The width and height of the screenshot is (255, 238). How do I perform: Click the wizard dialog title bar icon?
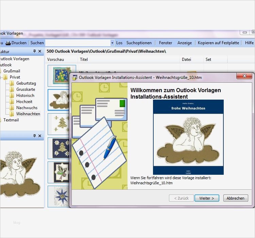coord(75,78)
